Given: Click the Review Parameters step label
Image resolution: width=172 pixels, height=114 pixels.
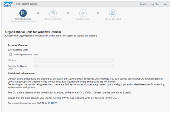Looking at the screenshot, I should coord(53,19).
